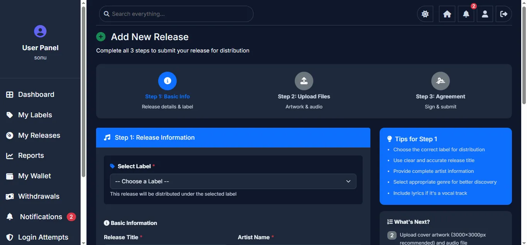The width and height of the screenshot is (527, 245).
Task: Click the Artwork & audio subtitle
Action: click(304, 107)
